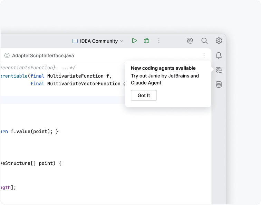Run the IDEA Community configuration
The image size is (261, 205).
pos(134,41)
